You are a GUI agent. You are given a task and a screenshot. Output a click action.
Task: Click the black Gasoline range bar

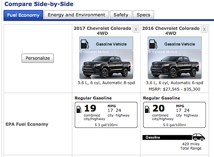click(167, 137)
